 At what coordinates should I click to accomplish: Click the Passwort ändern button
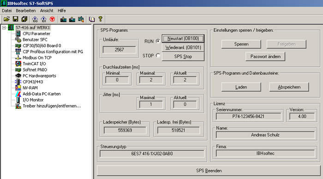(265, 56)
